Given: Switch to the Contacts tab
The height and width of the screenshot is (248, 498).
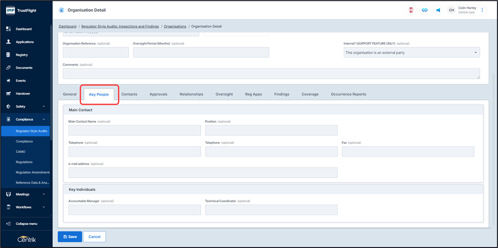Looking at the screenshot, I should [129, 94].
